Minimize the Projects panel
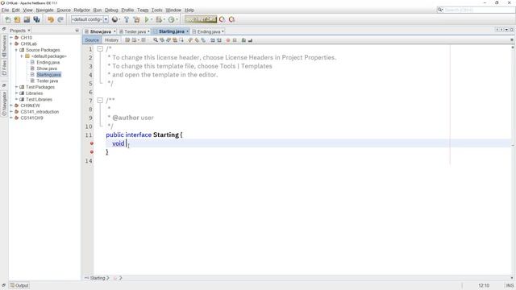 tap(77, 31)
